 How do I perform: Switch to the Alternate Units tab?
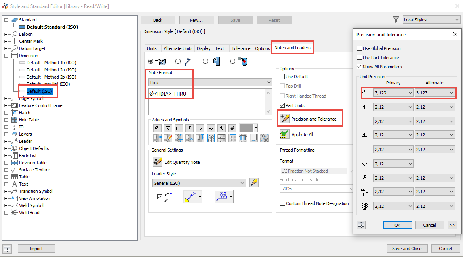(178, 48)
